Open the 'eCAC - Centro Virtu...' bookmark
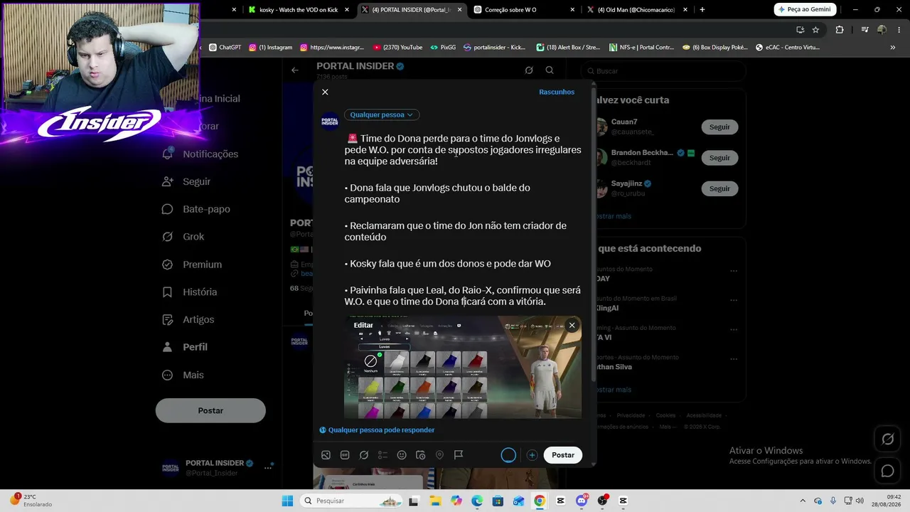This screenshot has width=910, height=512. pos(788,48)
